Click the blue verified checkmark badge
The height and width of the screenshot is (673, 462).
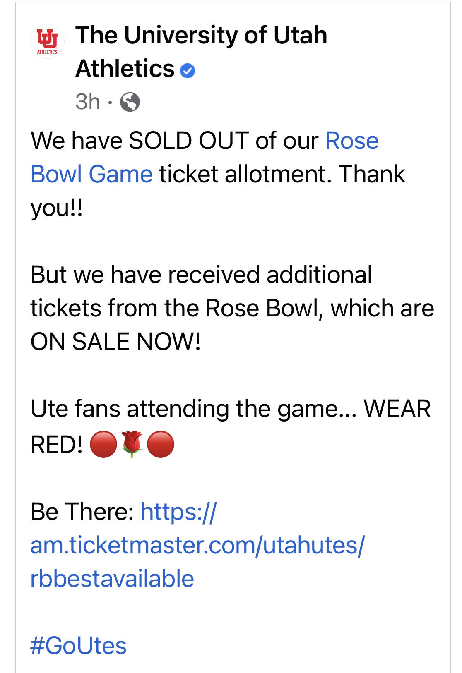pos(188,70)
